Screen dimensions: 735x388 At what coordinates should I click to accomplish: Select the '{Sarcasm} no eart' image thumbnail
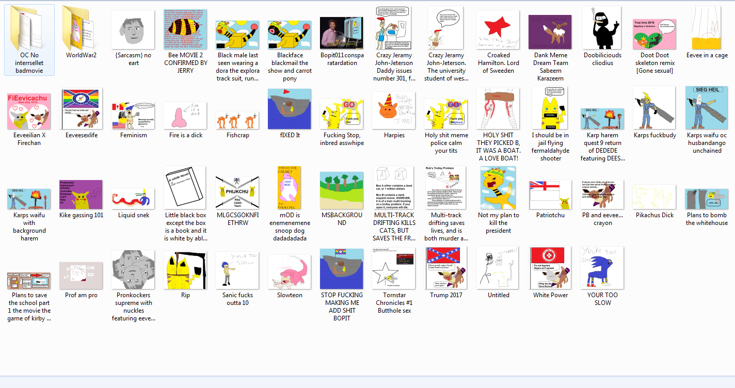(133, 30)
